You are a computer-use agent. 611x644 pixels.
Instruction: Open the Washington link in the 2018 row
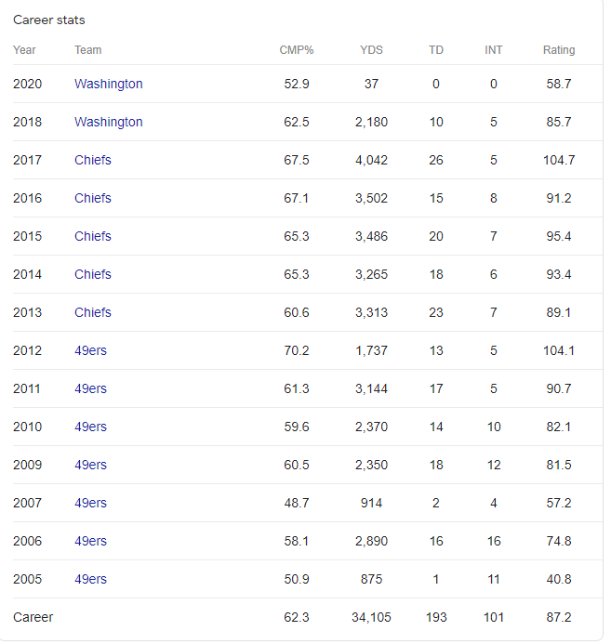[109, 122]
